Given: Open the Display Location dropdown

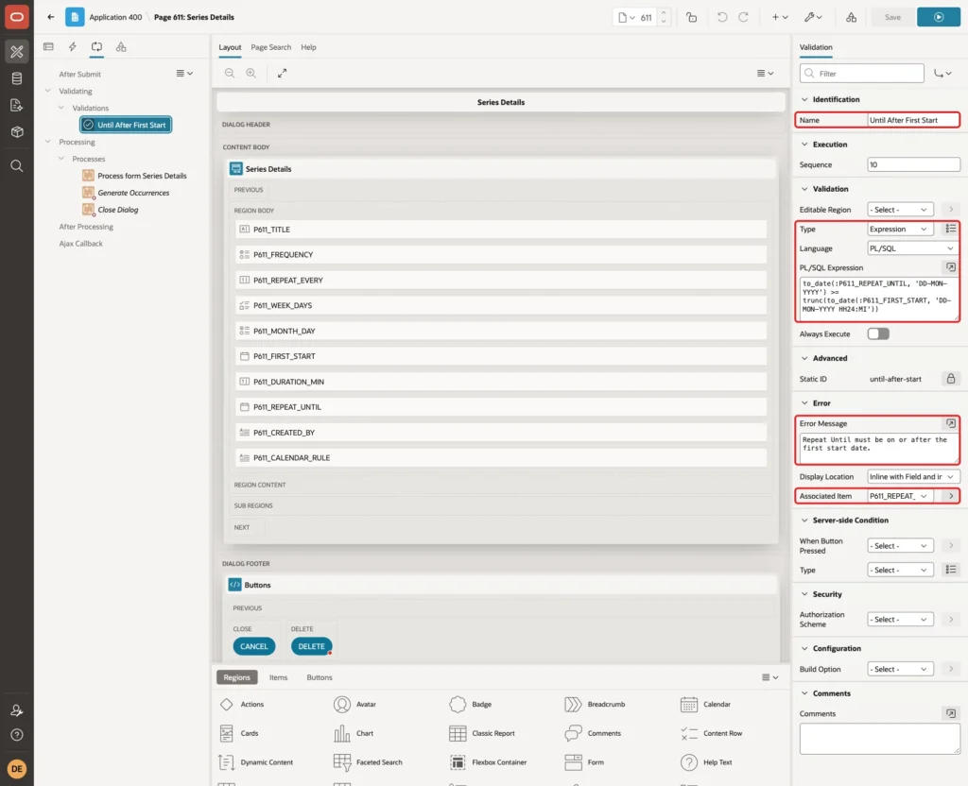Looking at the screenshot, I should 913,476.
